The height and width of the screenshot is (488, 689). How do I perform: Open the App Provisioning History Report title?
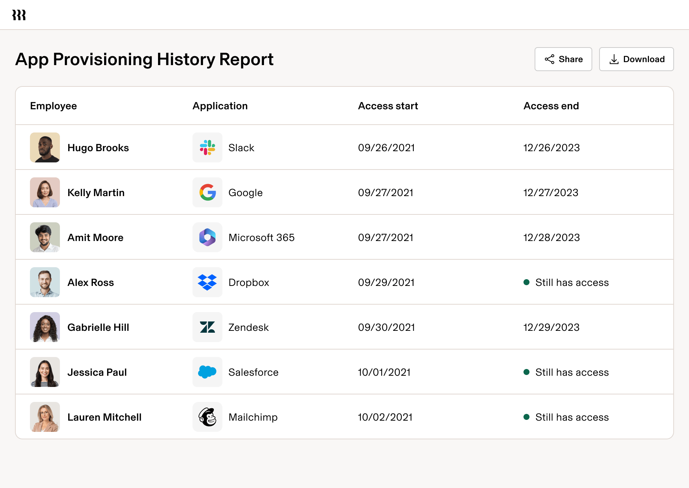coord(144,59)
